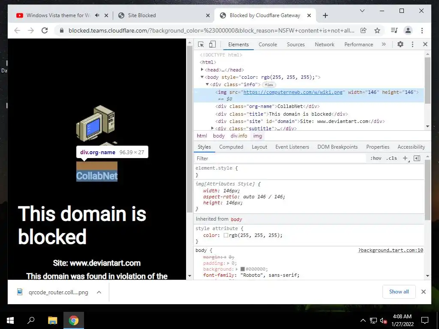Select the inspect element picker icon
This screenshot has height=329, width=439.
tap(201, 44)
